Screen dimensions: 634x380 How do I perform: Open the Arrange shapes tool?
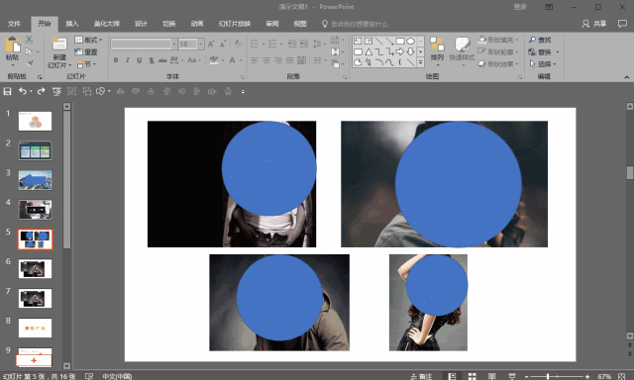437,49
